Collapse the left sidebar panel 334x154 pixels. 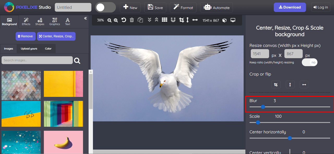click(85, 18)
